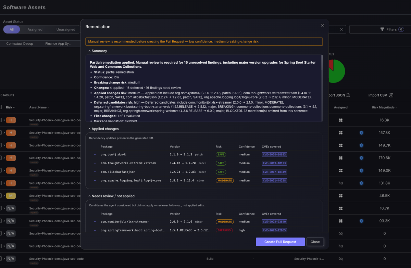This screenshot has width=411, height=268.
Task: Click the N/A risk badge in the 10.7K row
Action: pos(11,208)
